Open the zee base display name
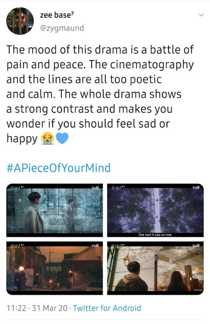 coord(57,15)
